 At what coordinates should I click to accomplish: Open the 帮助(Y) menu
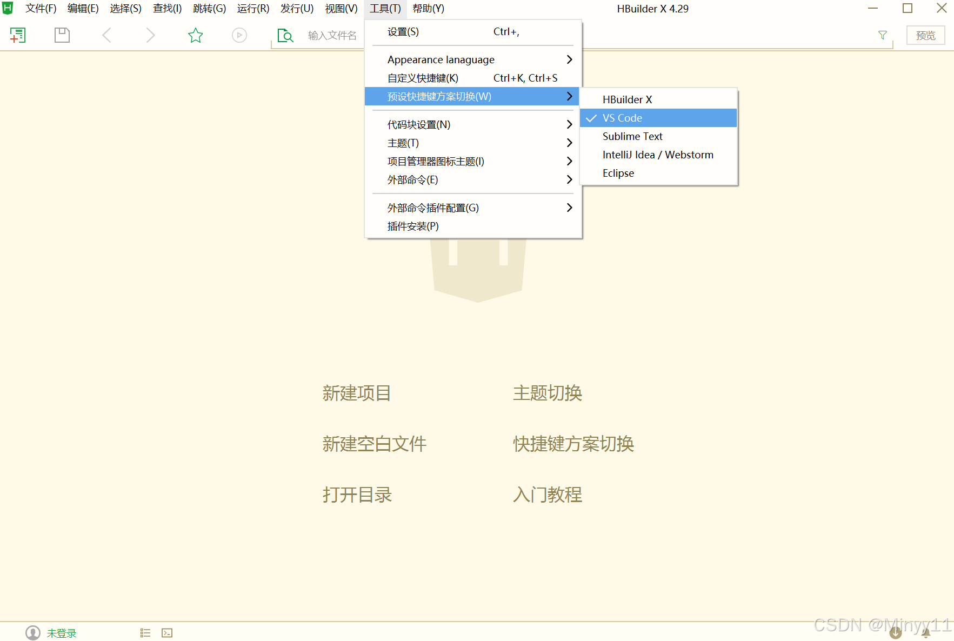(x=428, y=9)
